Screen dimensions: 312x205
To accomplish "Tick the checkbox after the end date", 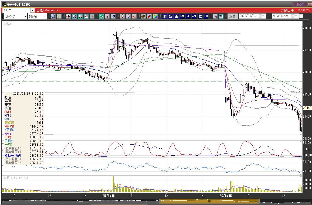I will (301, 16).
